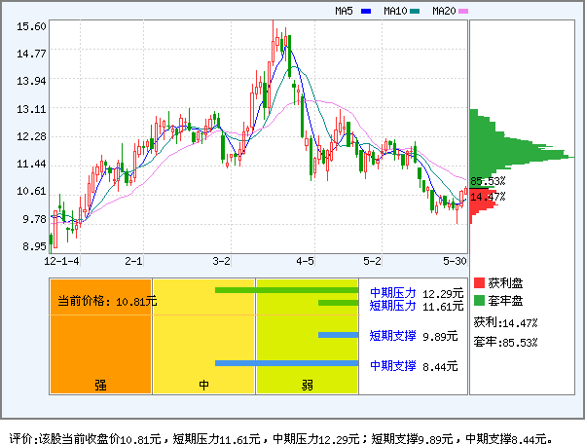Click the green 短期压力 11.61 bar

tap(338, 303)
